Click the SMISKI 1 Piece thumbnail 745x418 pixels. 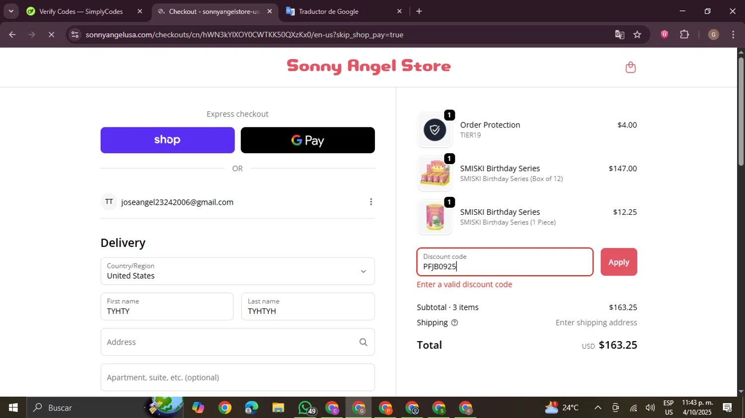[435, 217]
